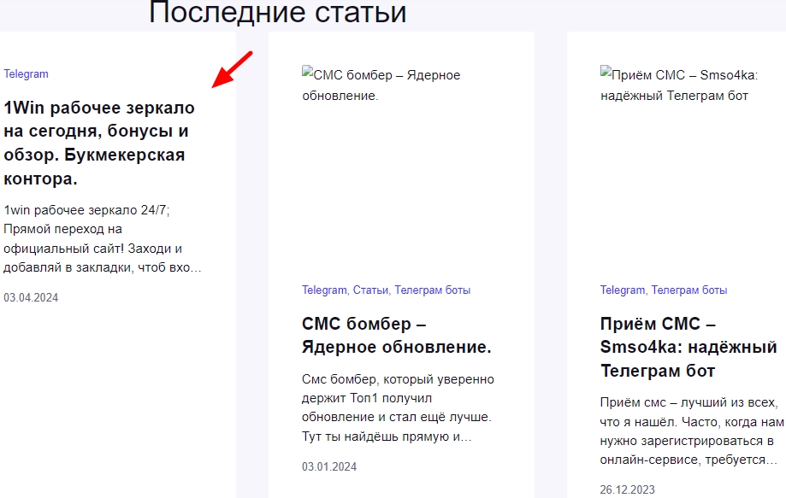Screen dimensions: 786x498
Task: Open the 1Win рабочее зеркало article title
Action: point(98,144)
